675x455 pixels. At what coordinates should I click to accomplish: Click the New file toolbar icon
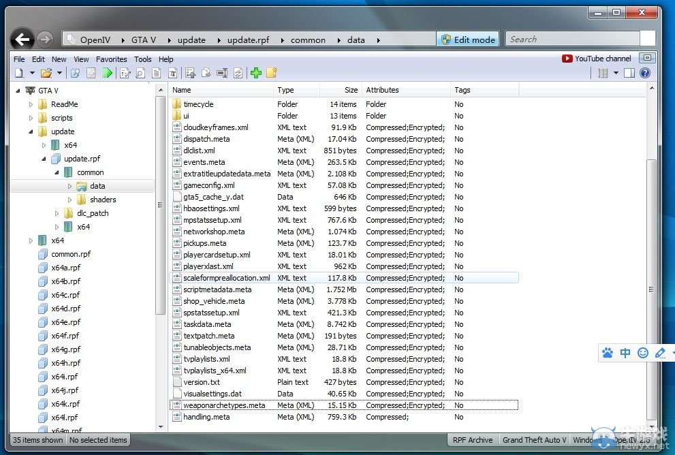coord(19,73)
